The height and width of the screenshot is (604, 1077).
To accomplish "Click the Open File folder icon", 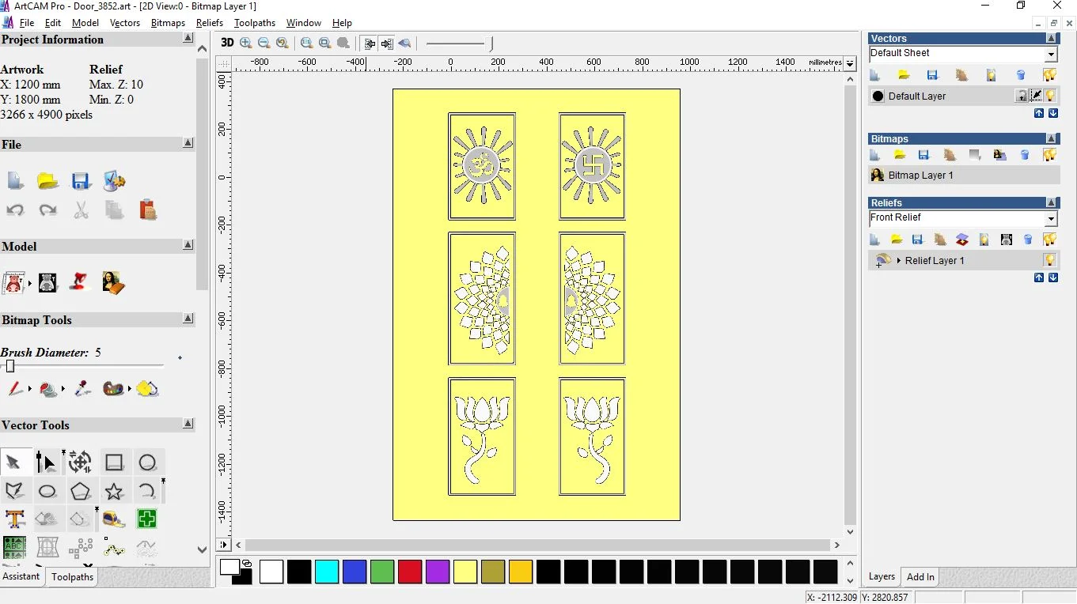I will 47,181.
